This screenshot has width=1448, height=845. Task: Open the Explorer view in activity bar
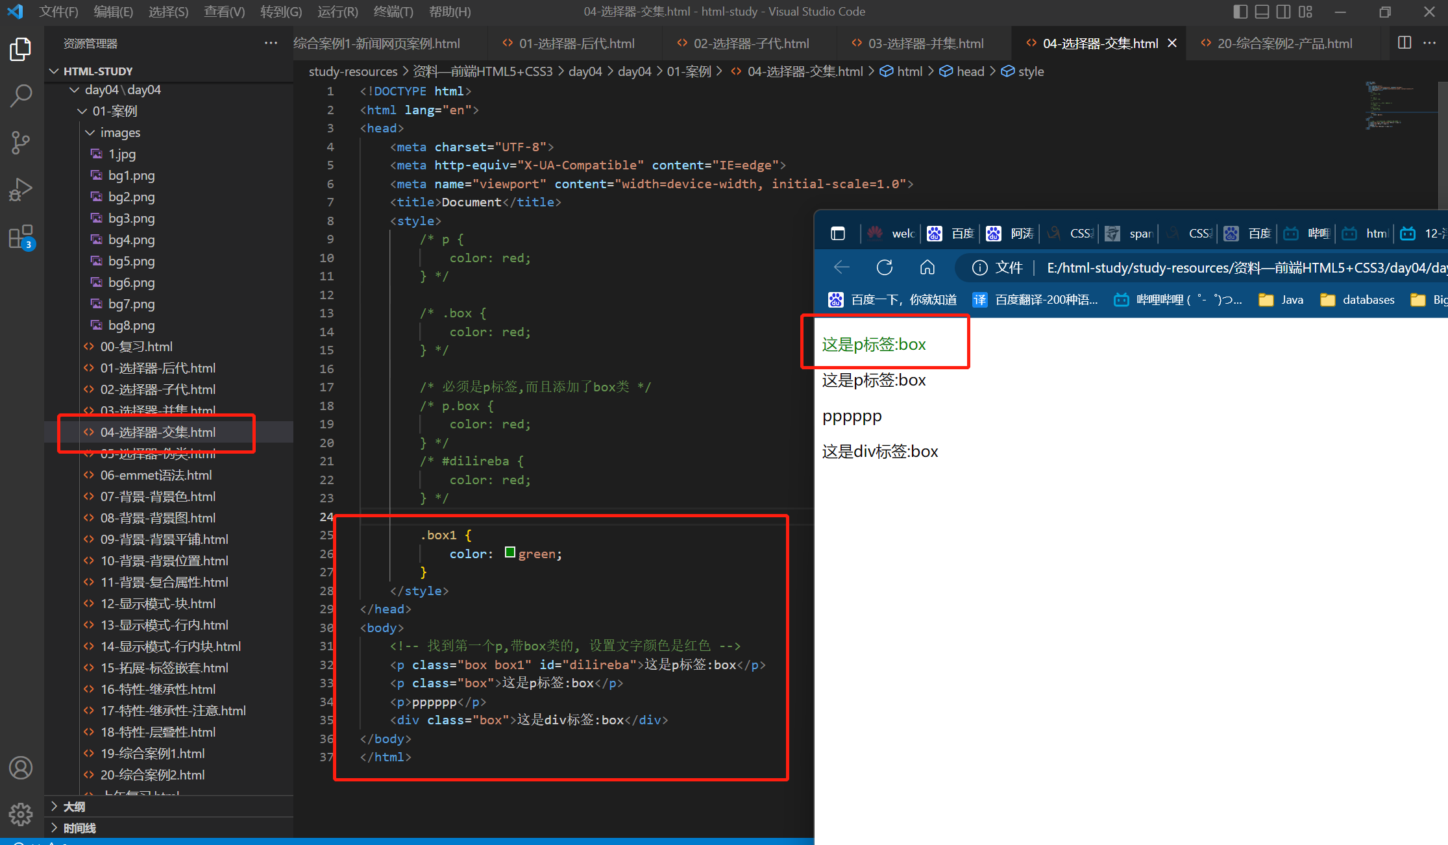(21, 50)
